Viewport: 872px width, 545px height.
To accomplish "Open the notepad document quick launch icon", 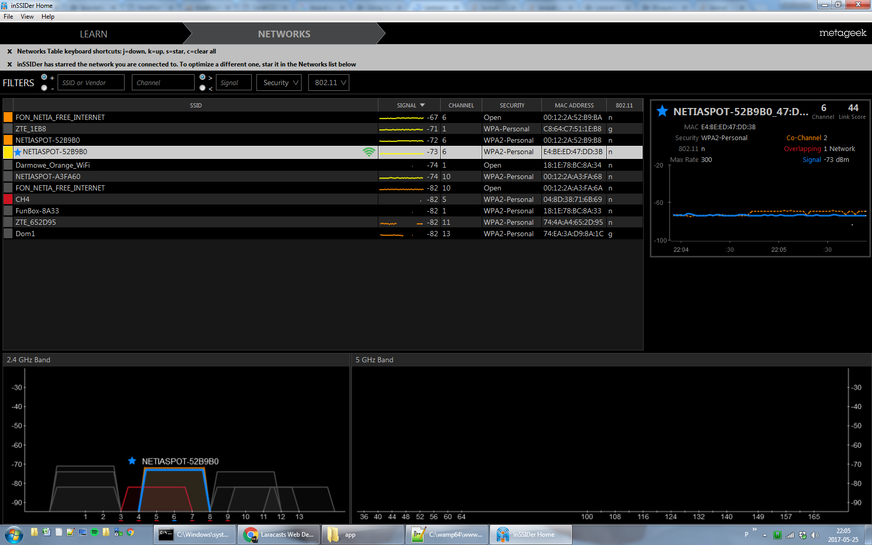I will point(59,532).
